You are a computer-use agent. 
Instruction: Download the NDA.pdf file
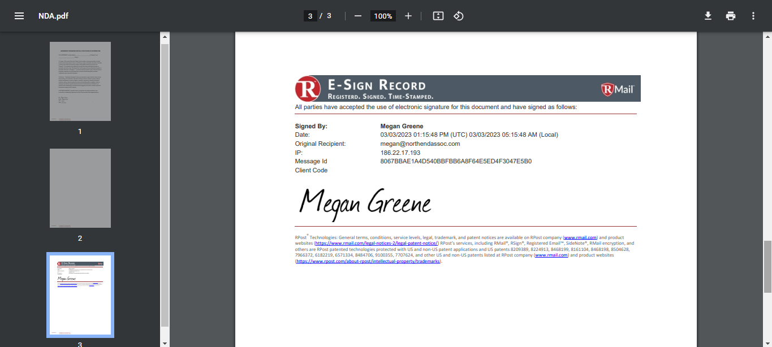tap(708, 16)
